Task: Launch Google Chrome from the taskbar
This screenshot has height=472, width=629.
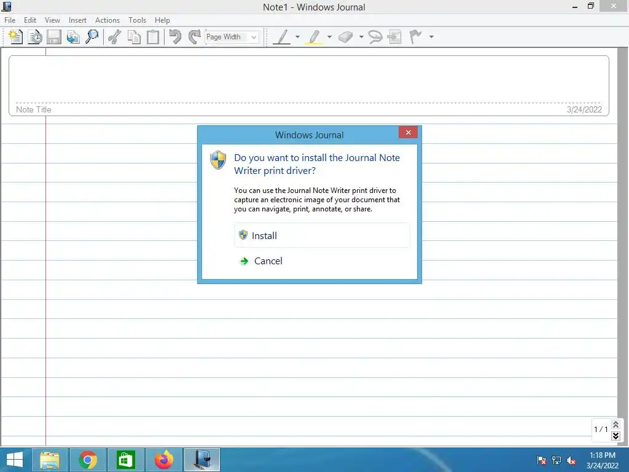Action: pyautogui.click(x=88, y=460)
